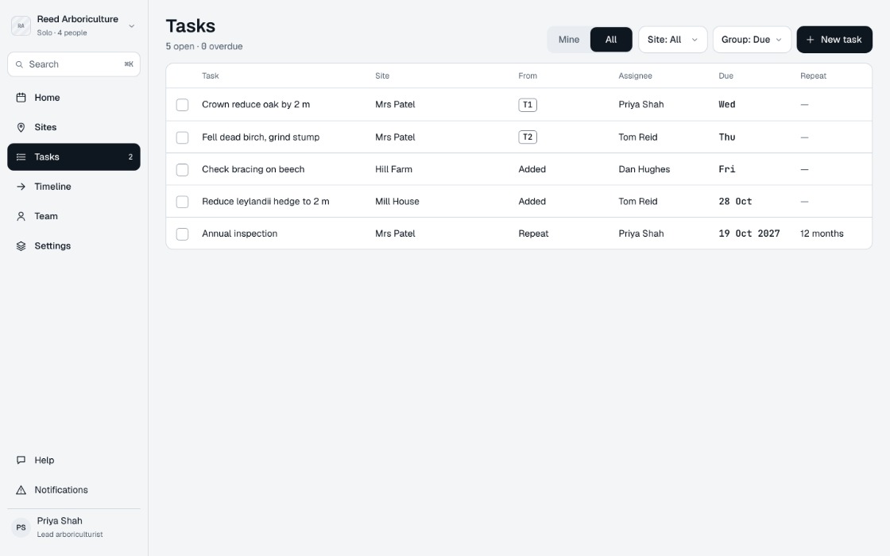Click the PS user avatar
The width and height of the screenshot is (890, 556).
pos(21,527)
